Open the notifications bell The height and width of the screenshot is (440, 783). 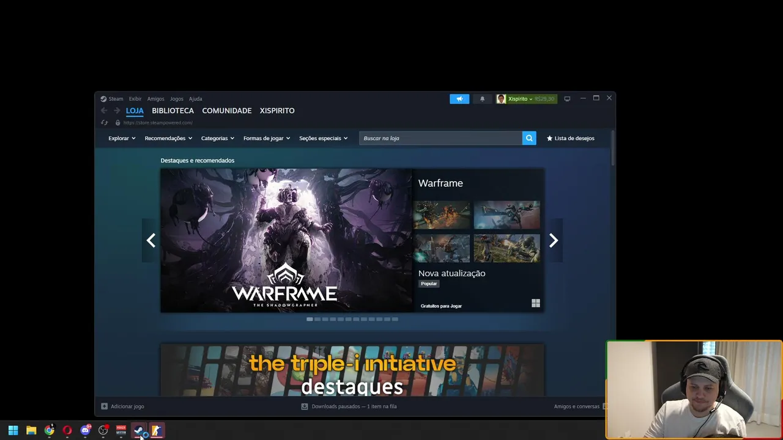(482, 99)
